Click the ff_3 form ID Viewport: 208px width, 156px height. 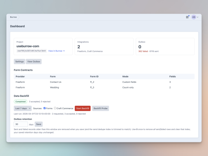pyautogui.click(x=92, y=88)
